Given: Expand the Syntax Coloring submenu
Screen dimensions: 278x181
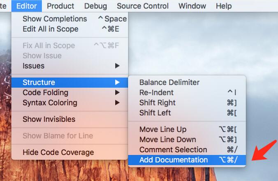Looking at the screenshot, I should [x=50, y=103].
